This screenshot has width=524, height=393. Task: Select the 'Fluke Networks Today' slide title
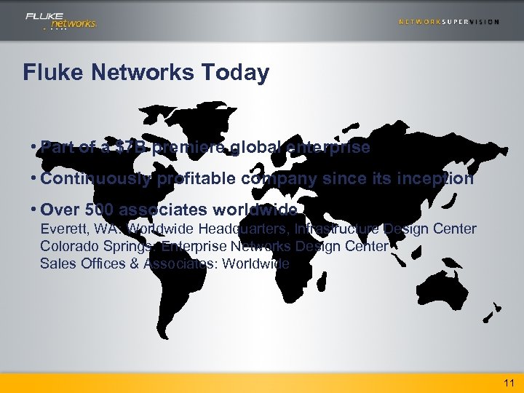pyautogui.click(x=146, y=72)
